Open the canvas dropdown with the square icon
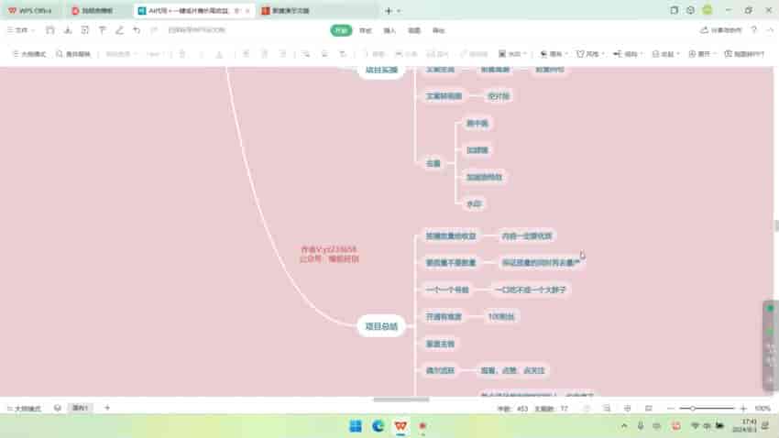This screenshot has height=438, width=779. point(512,54)
